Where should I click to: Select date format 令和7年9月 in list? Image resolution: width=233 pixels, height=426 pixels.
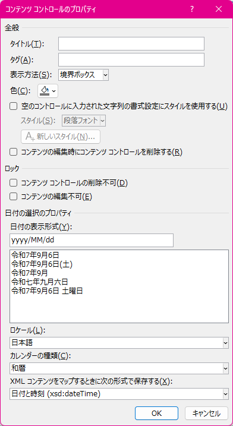pos(30,273)
